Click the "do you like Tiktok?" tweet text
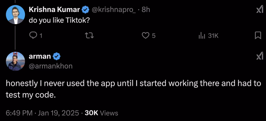266x121 pixels. (59, 20)
